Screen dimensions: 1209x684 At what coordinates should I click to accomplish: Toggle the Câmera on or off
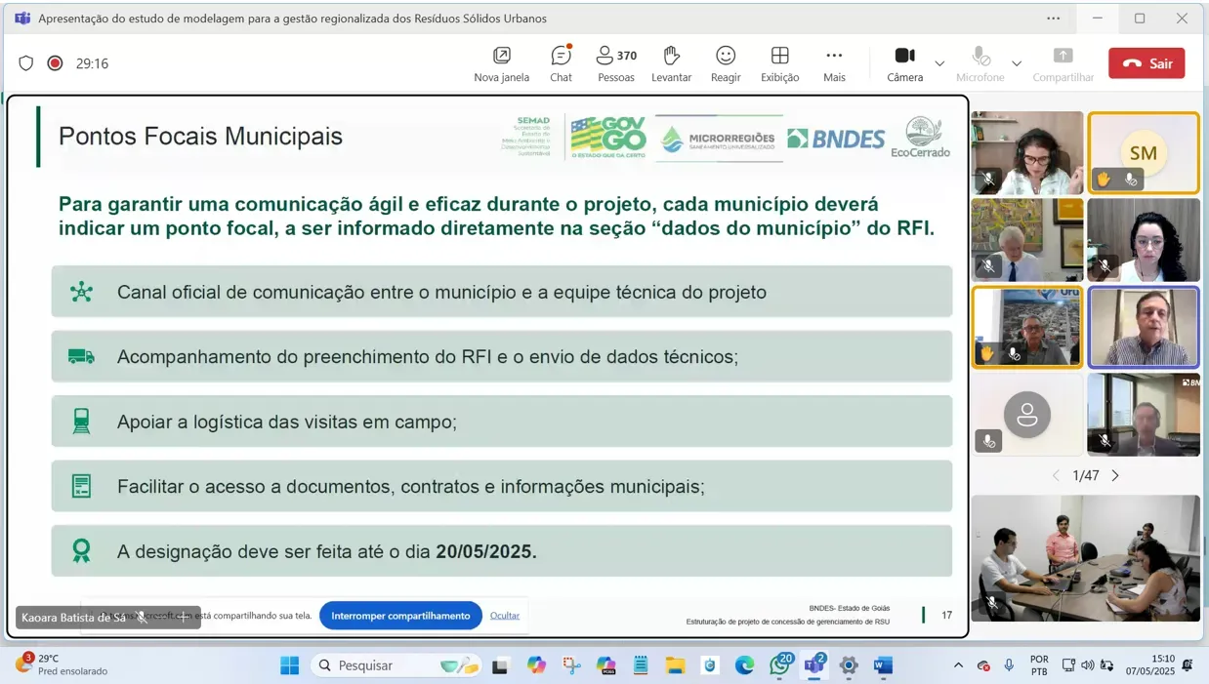click(904, 63)
